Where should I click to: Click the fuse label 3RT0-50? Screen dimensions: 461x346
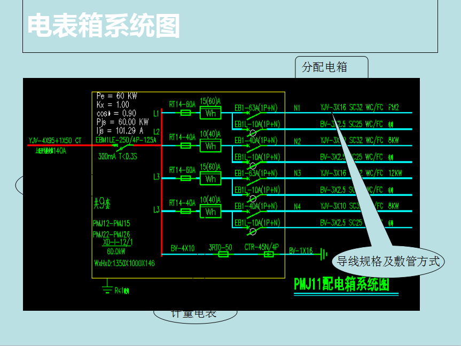click(x=221, y=248)
